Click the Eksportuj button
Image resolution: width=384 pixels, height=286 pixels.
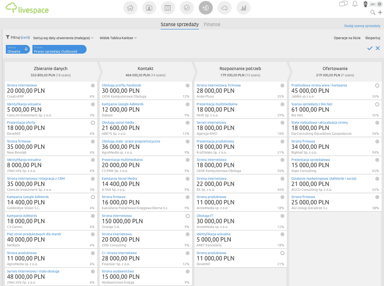pyautogui.click(x=373, y=38)
